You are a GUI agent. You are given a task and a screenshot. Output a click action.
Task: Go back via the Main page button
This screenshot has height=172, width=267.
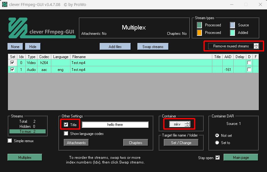tap(241, 157)
